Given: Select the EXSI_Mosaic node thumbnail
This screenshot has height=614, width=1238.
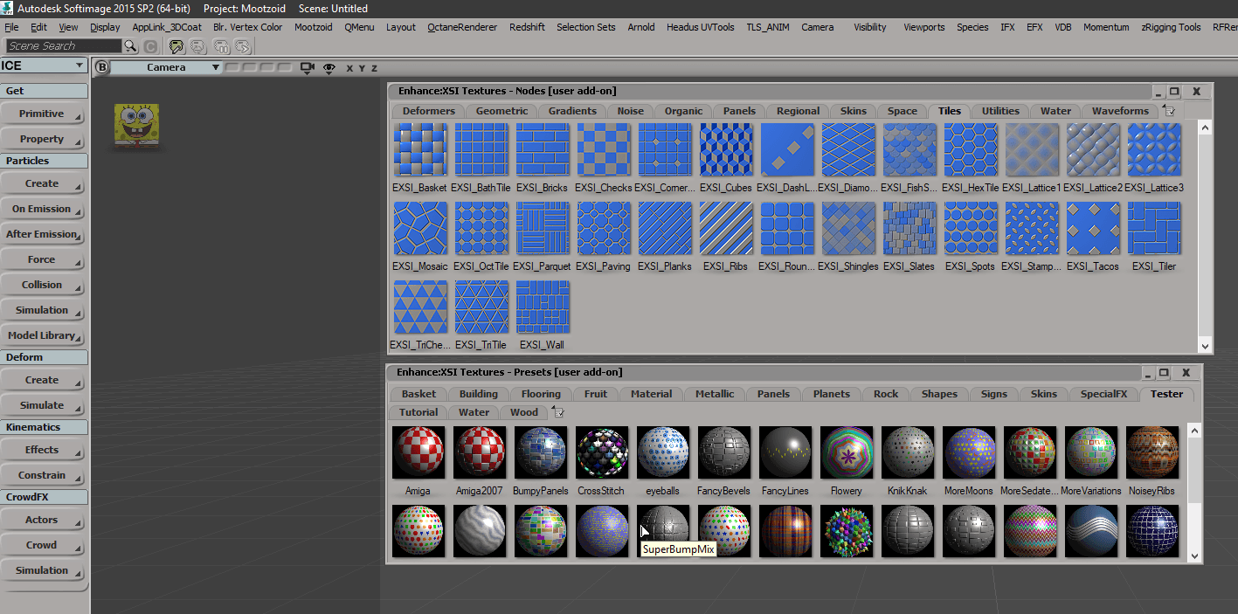Looking at the screenshot, I should coord(420,228).
